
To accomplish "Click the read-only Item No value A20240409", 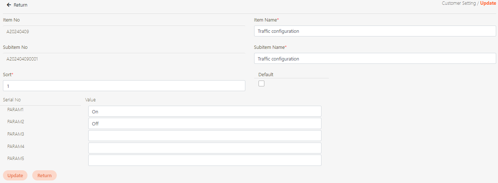I will 18,32.
